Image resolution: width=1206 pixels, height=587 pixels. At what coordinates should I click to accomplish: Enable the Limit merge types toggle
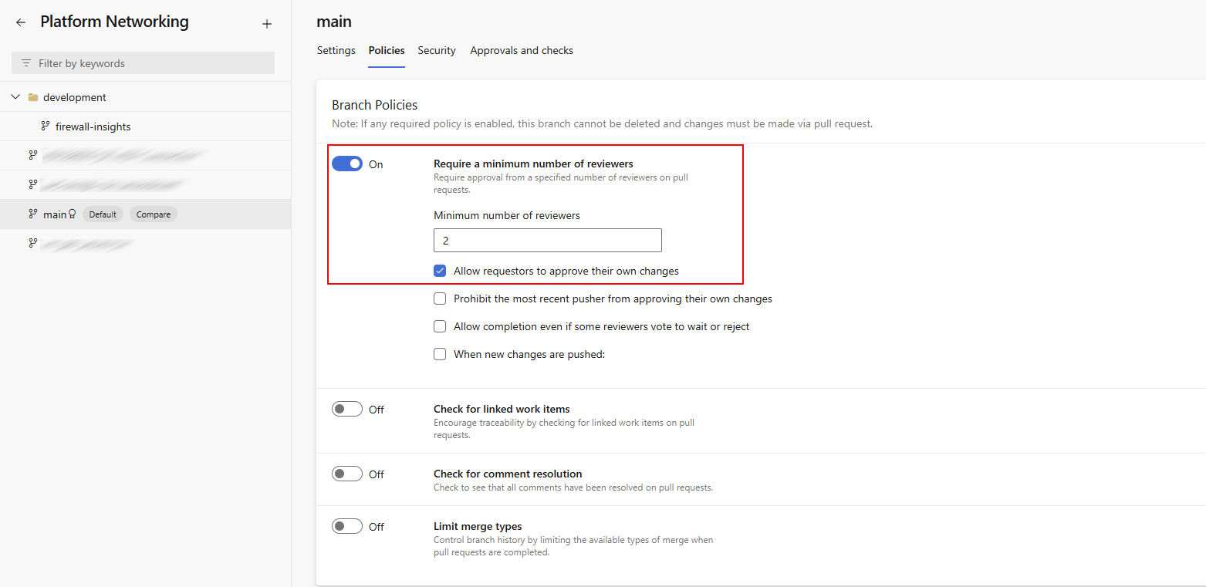pyautogui.click(x=347, y=526)
